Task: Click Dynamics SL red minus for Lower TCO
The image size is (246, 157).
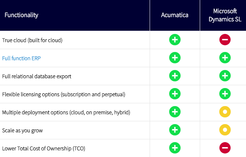Action: pyautogui.click(x=225, y=148)
